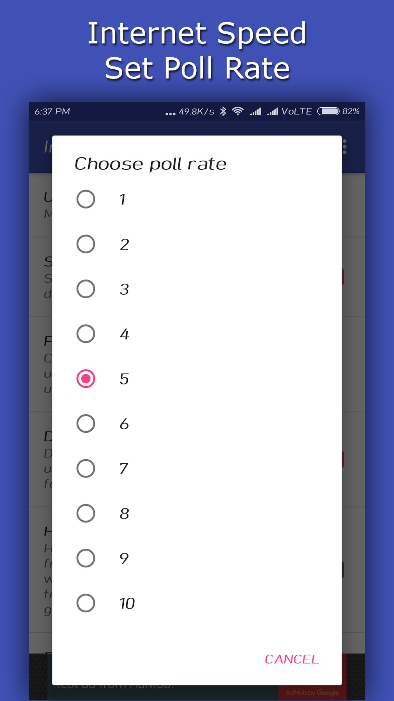Select poll rate 2 radio button
The width and height of the screenshot is (394, 701).
(86, 244)
